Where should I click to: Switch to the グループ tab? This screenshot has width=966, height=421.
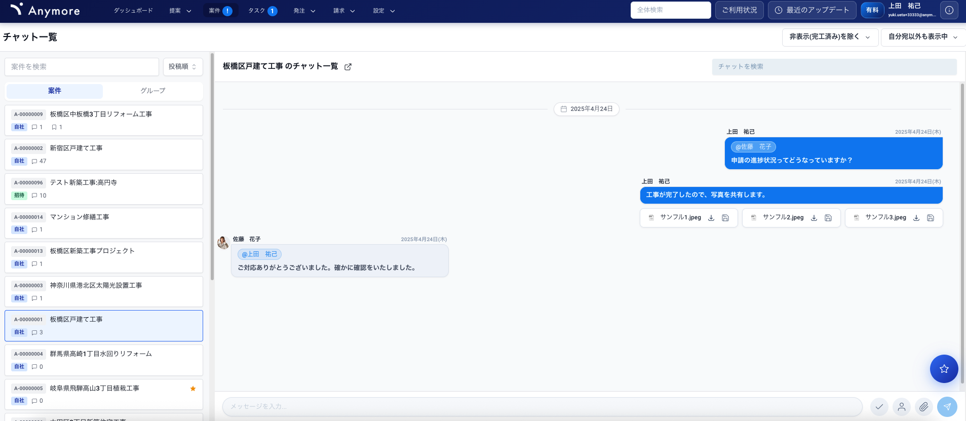pyautogui.click(x=153, y=91)
